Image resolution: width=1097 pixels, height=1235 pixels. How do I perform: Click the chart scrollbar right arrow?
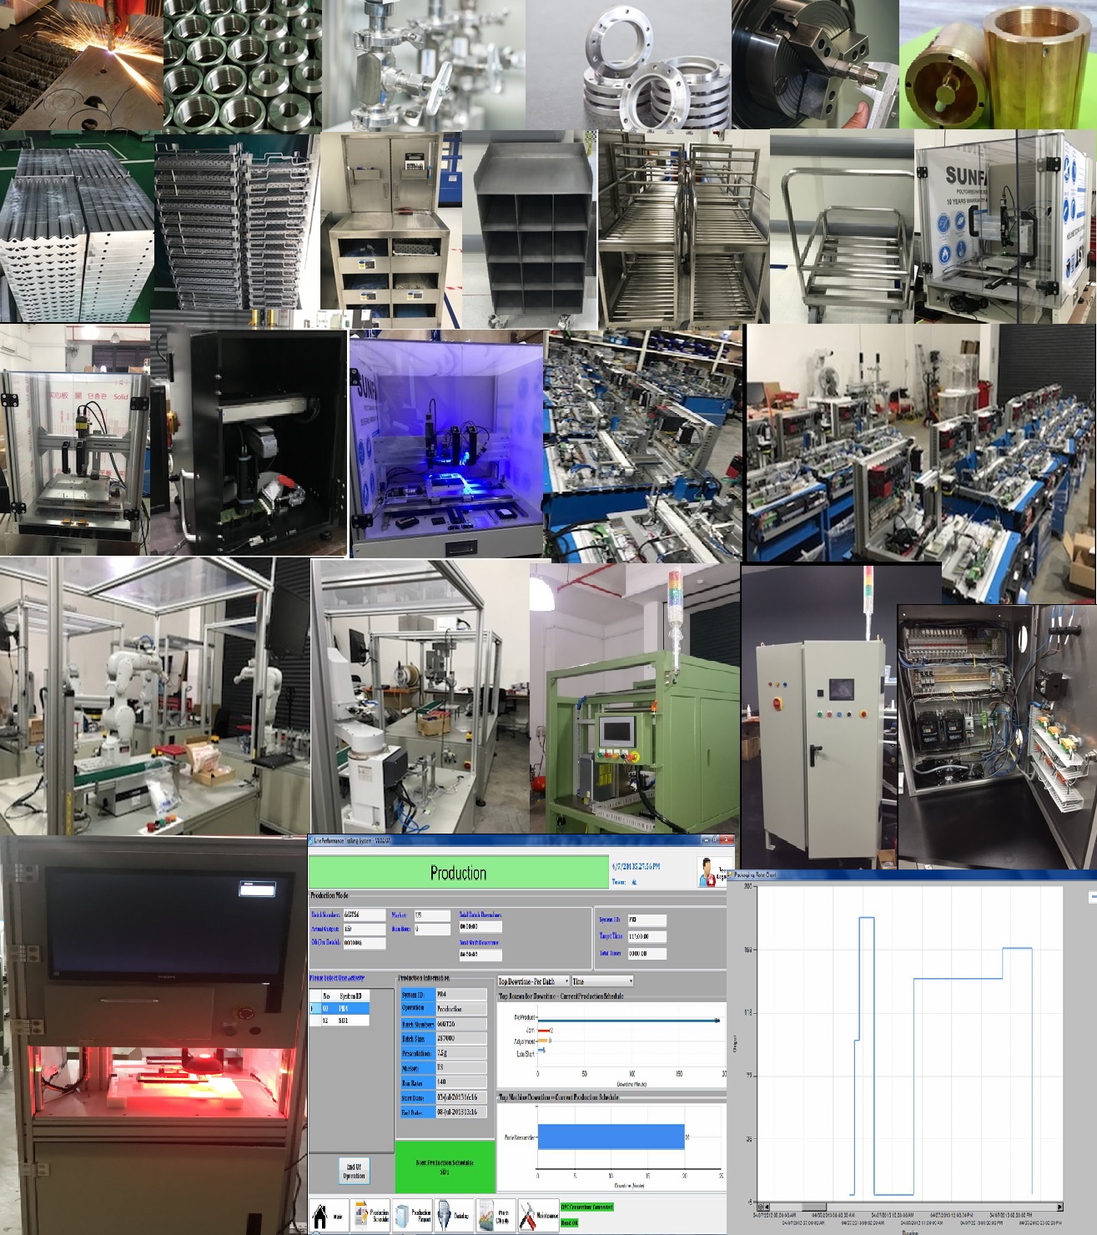(x=1059, y=1207)
